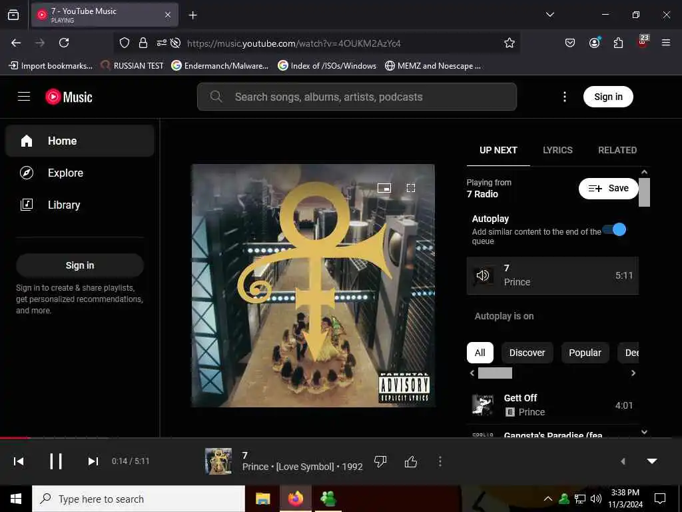This screenshot has height=512, width=682.
Task: Open the RUSSIAN TEST bookmark
Action: [133, 66]
